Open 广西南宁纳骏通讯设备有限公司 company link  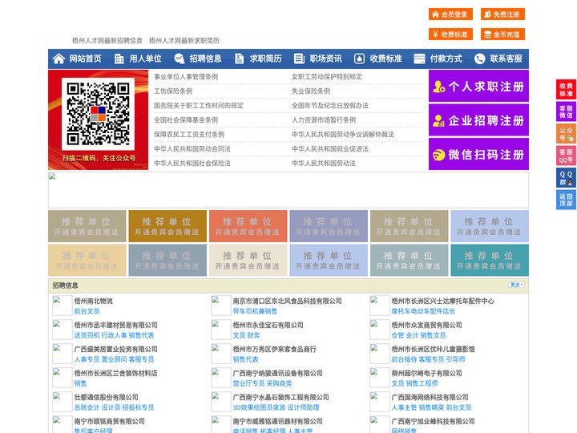(x=277, y=373)
